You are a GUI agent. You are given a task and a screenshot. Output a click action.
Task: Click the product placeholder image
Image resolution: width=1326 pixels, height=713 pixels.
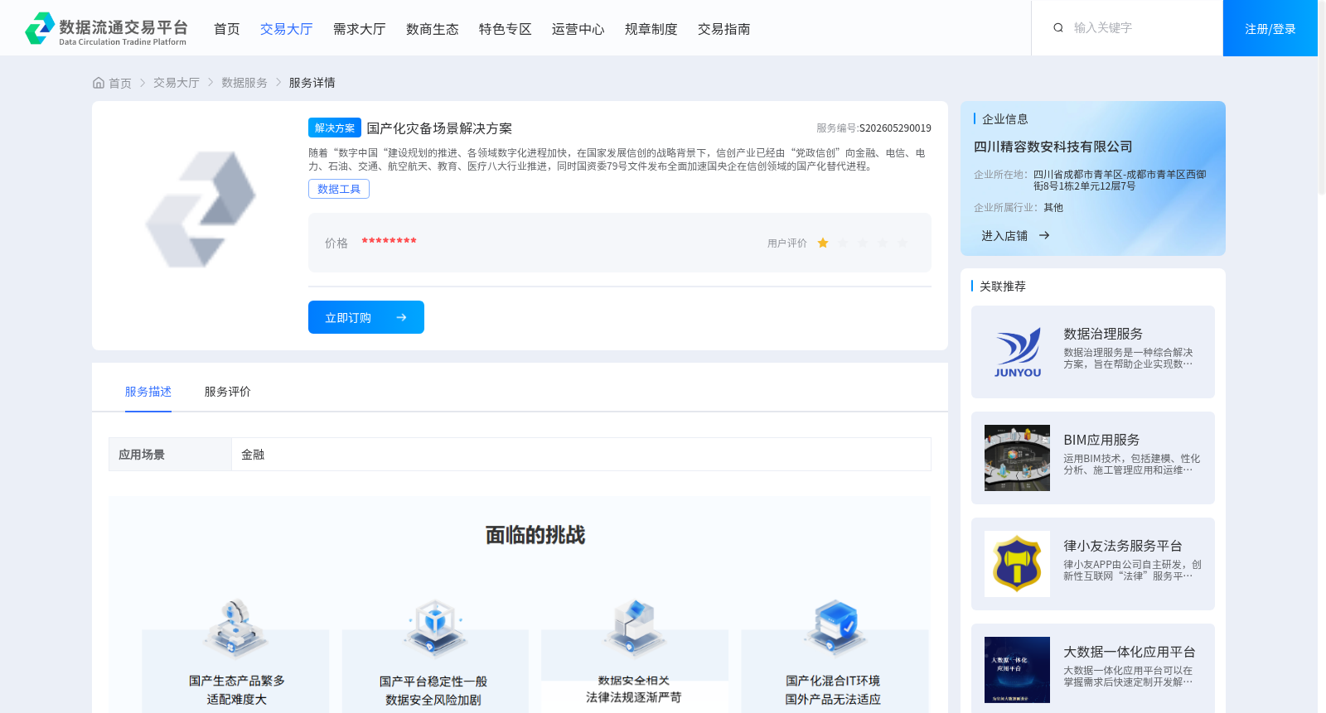pyautogui.click(x=200, y=210)
